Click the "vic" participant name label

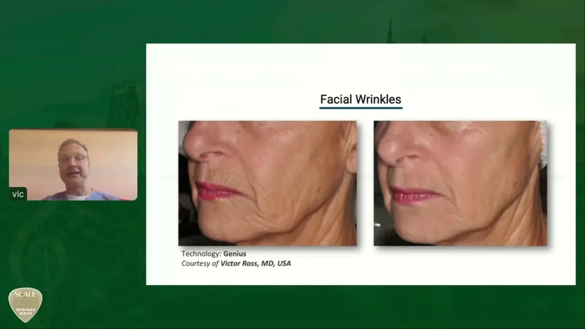pyautogui.click(x=18, y=194)
